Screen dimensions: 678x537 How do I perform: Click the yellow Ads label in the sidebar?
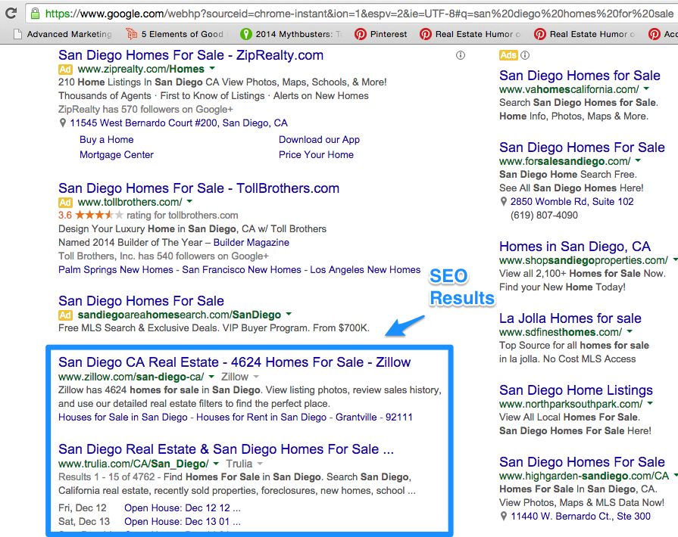point(508,55)
